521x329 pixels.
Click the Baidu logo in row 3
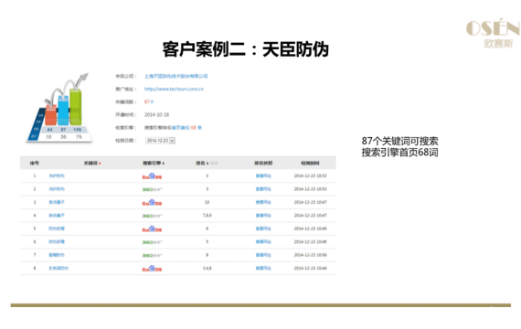(x=152, y=202)
